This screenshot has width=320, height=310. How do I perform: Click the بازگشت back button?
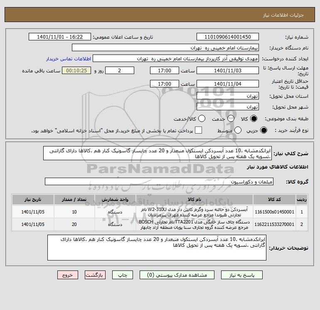[x=95, y=275]
